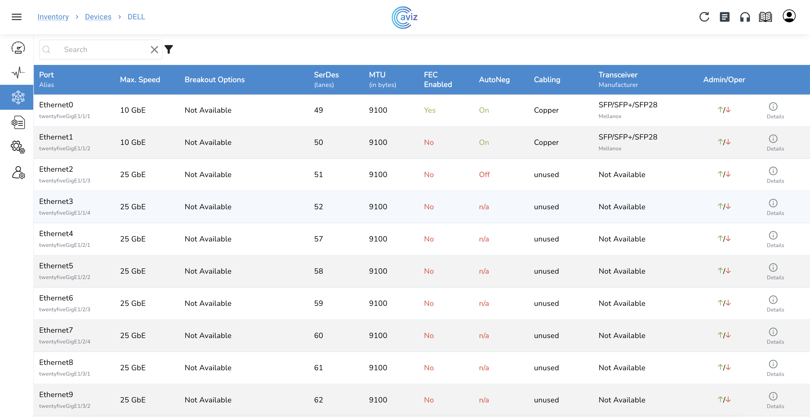Click the filter funnel icon

click(x=169, y=49)
